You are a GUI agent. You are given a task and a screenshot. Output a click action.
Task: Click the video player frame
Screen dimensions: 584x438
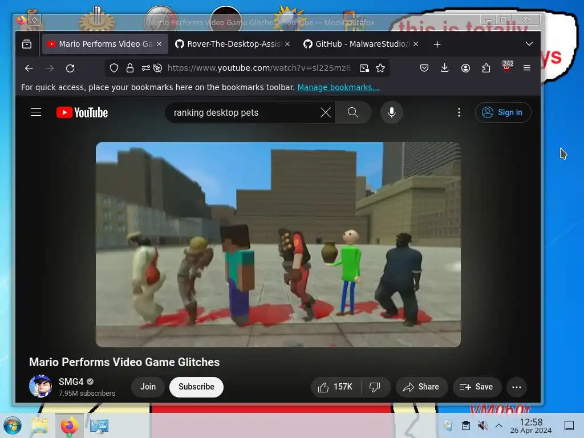pyautogui.click(x=278, y=244)
